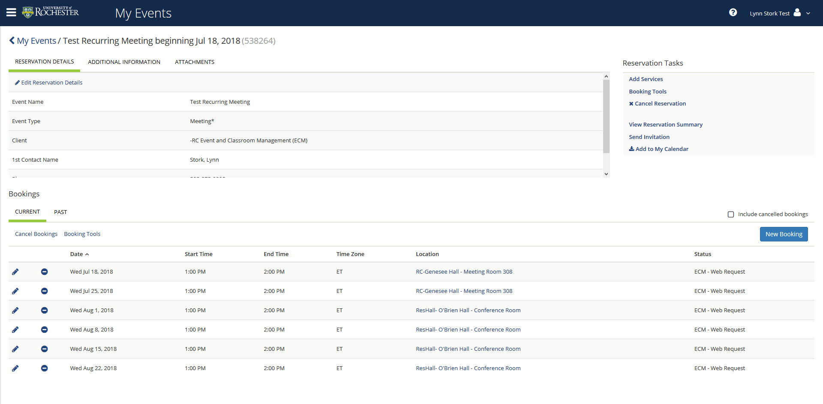Click the help question mark icon
The image size is (823, 404).
[733, 12]
